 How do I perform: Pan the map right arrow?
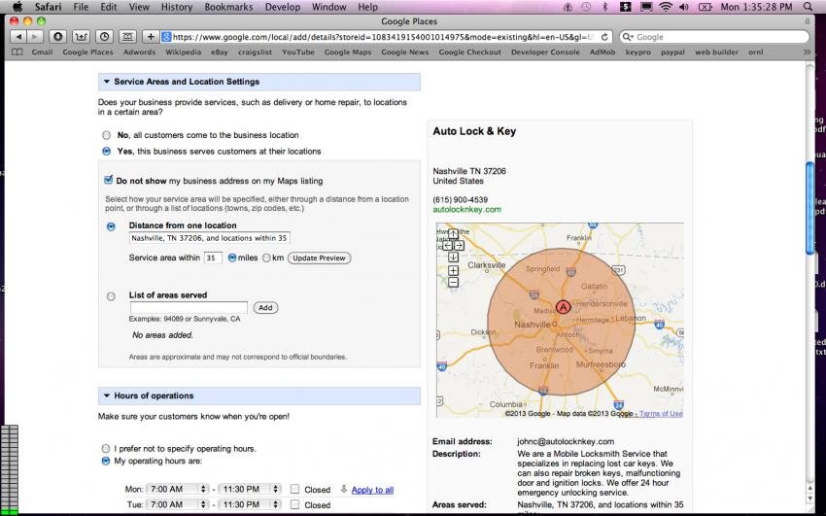(x=459, y=245)
